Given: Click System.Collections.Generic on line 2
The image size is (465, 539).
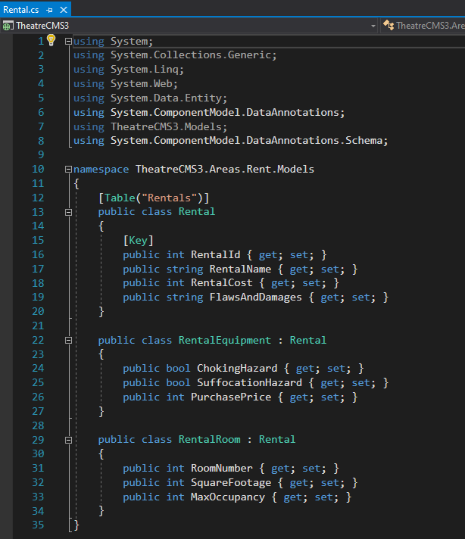Looking at the screenshot, I should pyautogui.click(x=191, y=55).
